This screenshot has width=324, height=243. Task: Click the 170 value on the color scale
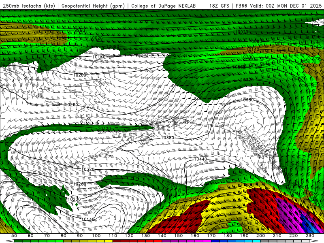pos(211,236)
